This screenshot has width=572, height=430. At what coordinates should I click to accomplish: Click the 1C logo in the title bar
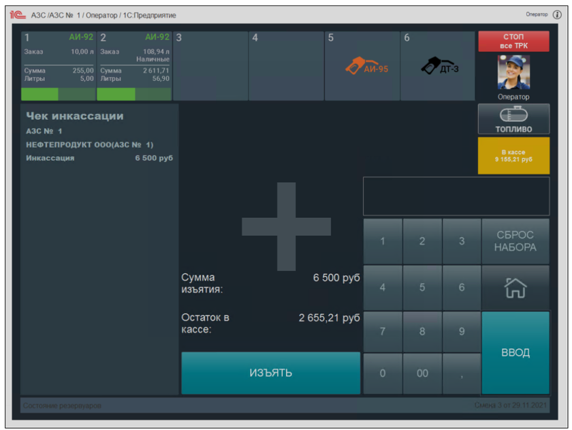pos(18,14)
